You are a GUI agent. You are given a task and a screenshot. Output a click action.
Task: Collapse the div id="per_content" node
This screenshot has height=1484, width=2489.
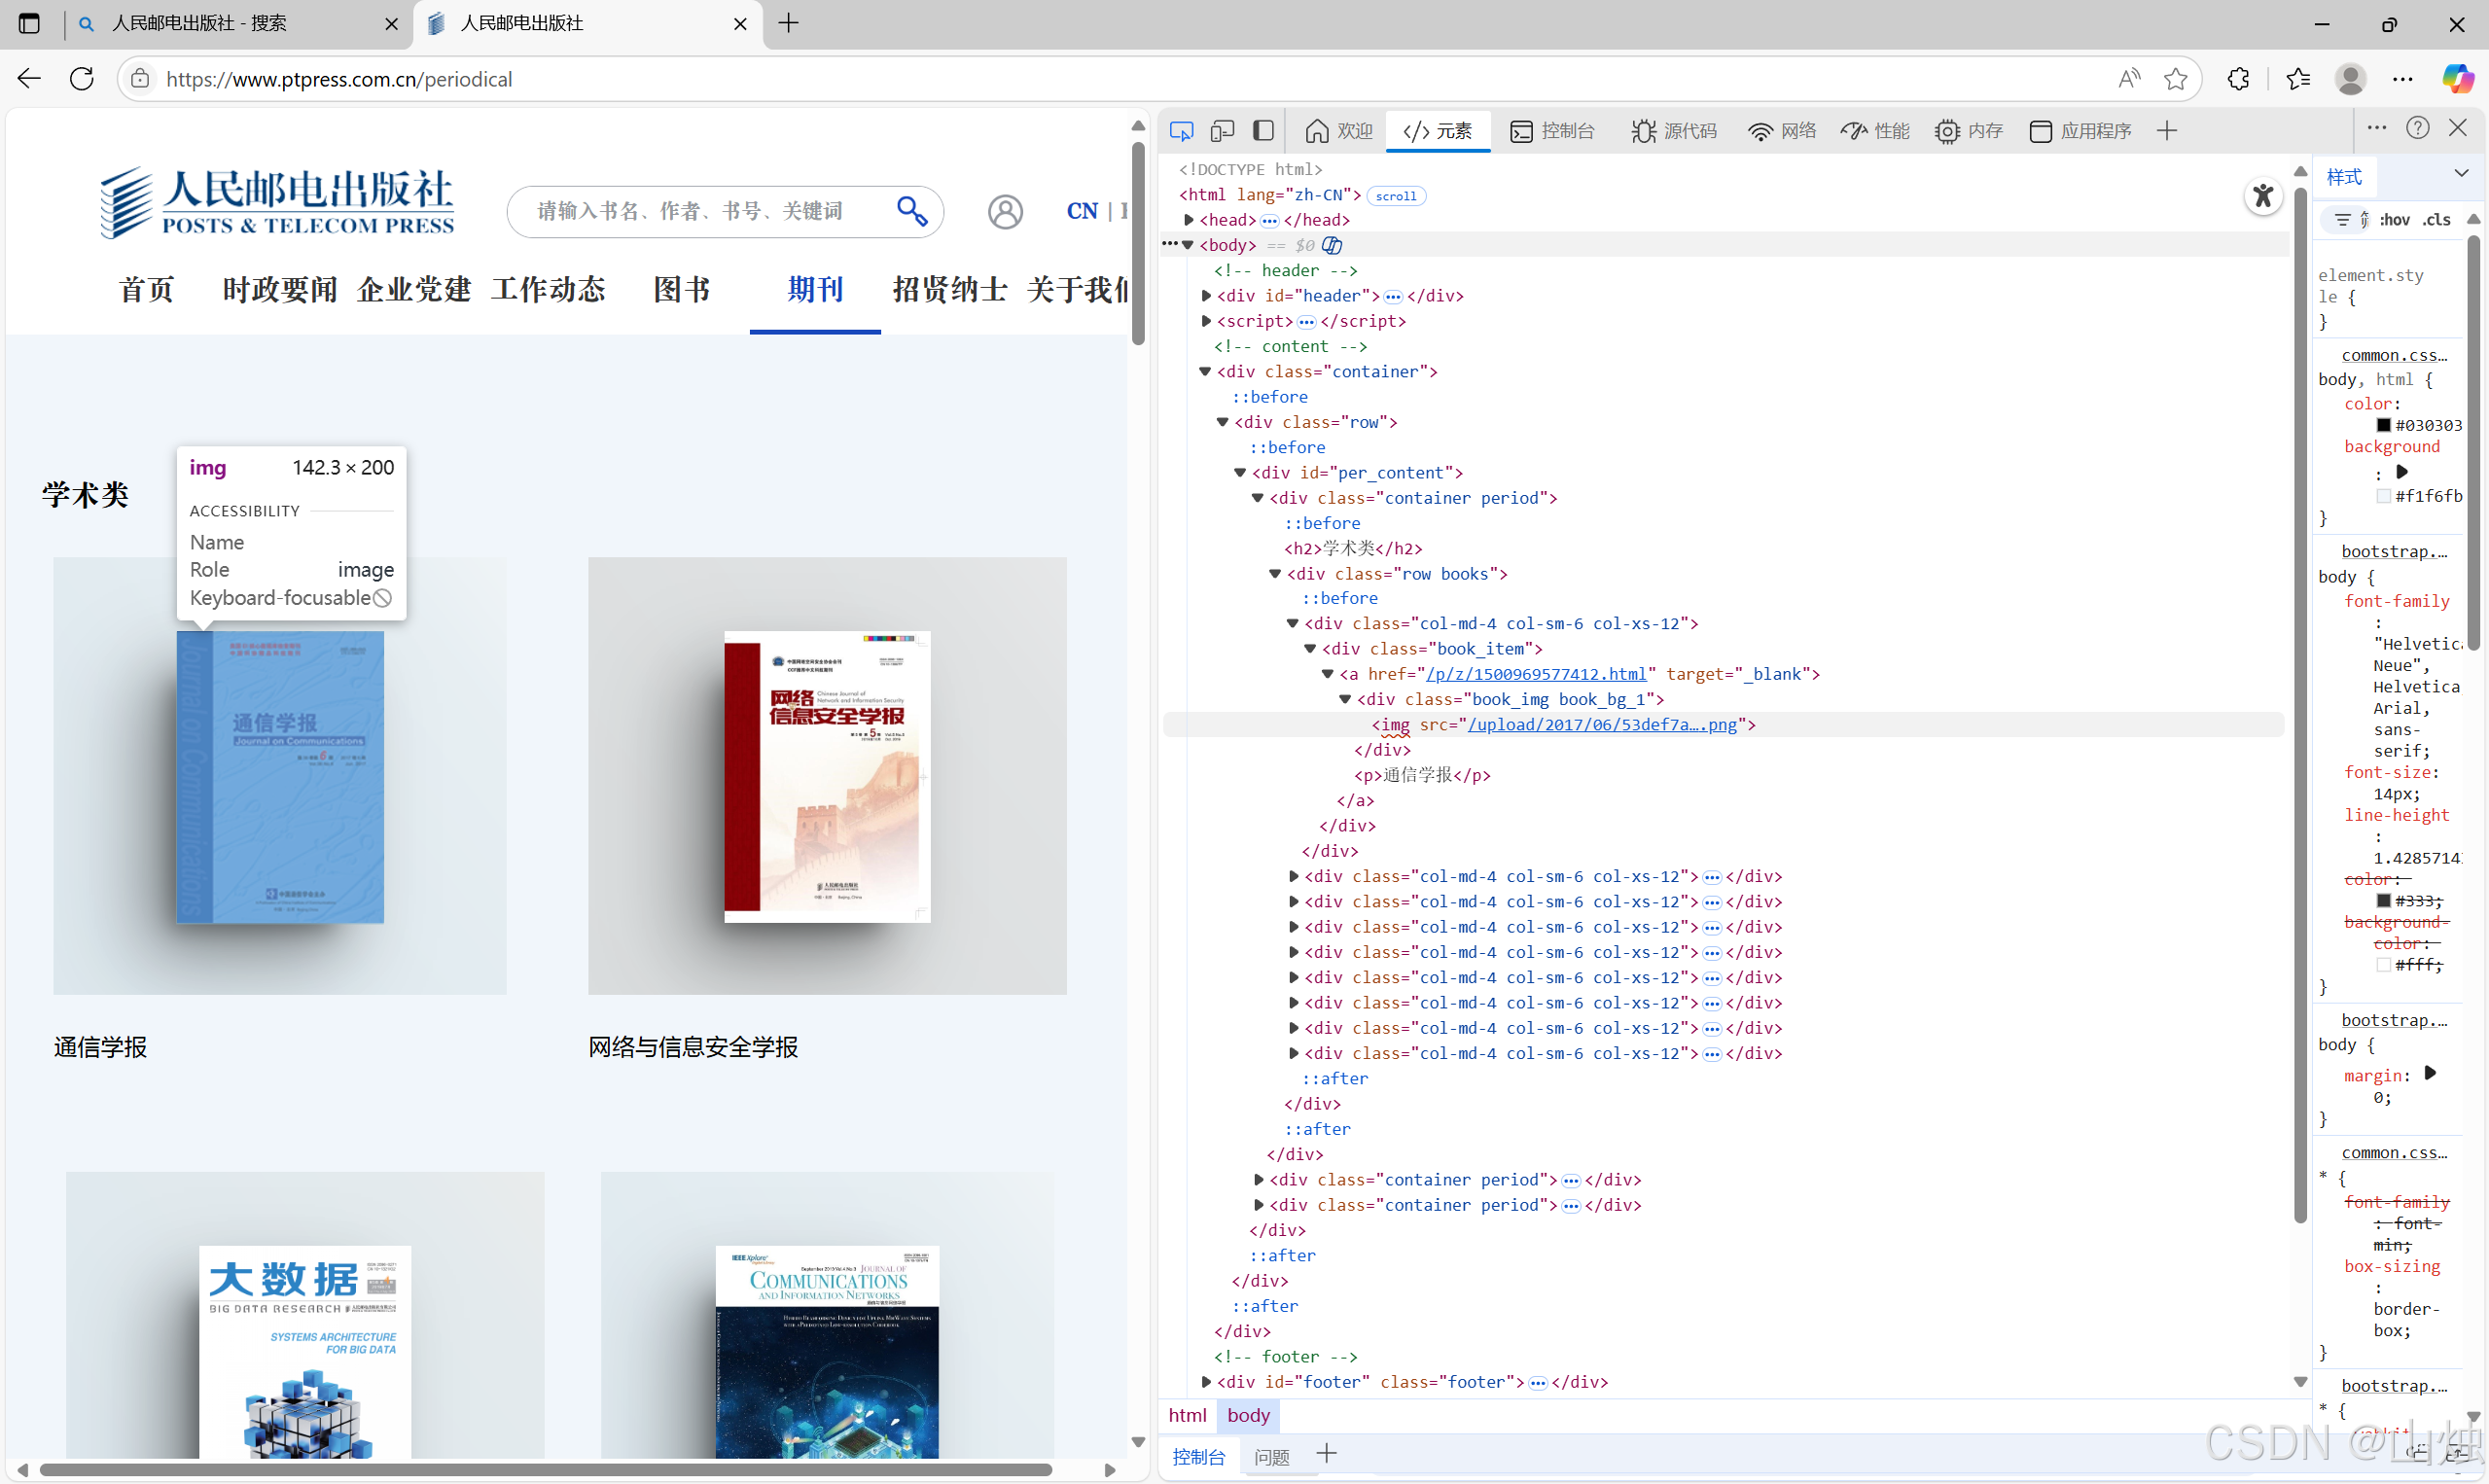pyautogui.click(x=1240, y=473)
